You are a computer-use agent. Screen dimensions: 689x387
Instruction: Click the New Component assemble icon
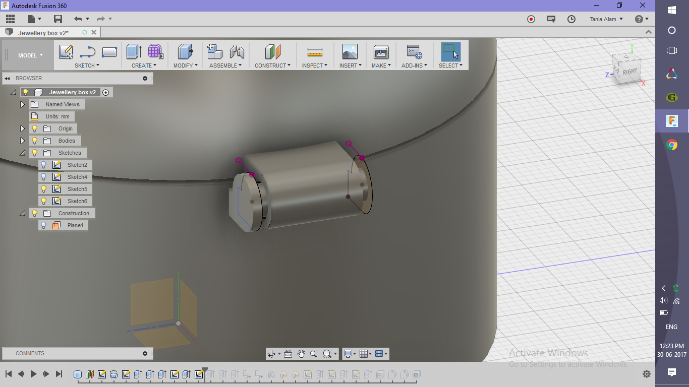point(215,52)
